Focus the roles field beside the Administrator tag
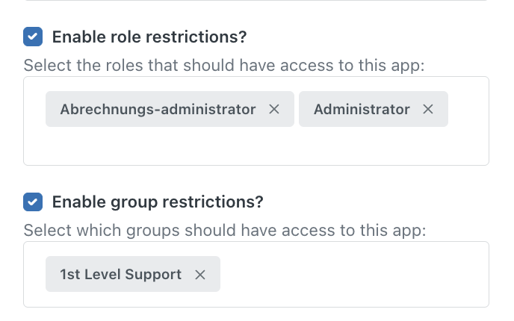This screenshot has height=321, width=514. pos(468,109)
